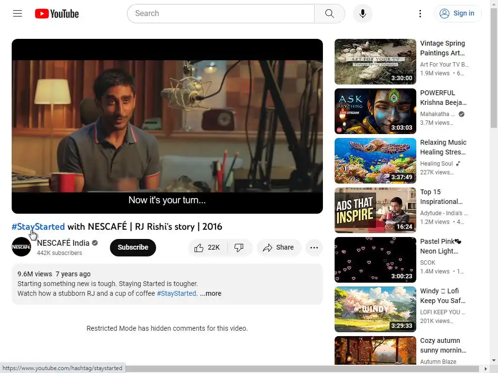Open more actions ellipsis under the video

[x=314, y=247]
